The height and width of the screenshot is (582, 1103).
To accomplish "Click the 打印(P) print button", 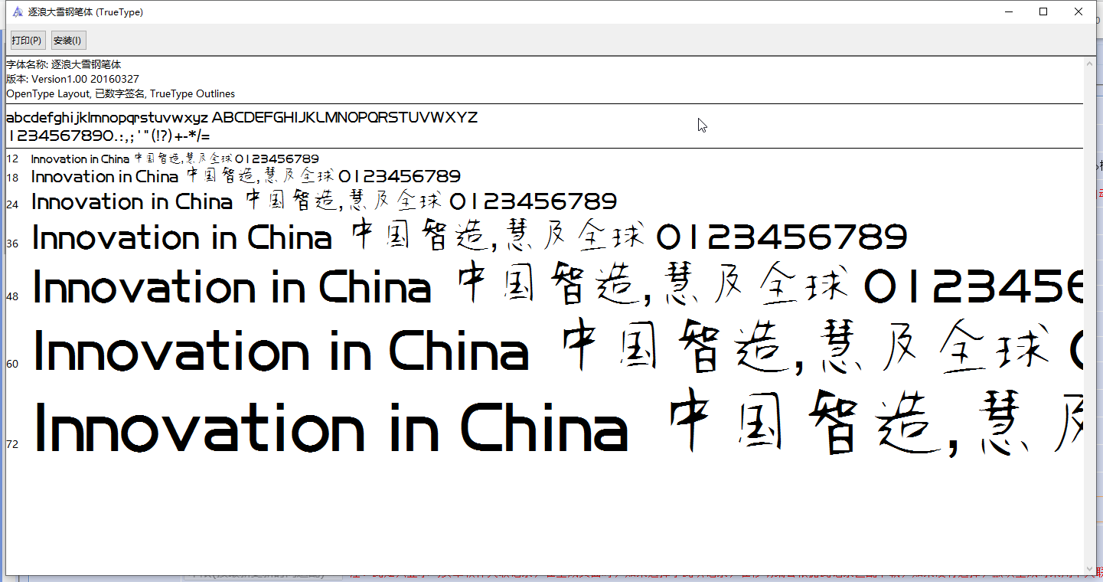I will tap(27, 41).
